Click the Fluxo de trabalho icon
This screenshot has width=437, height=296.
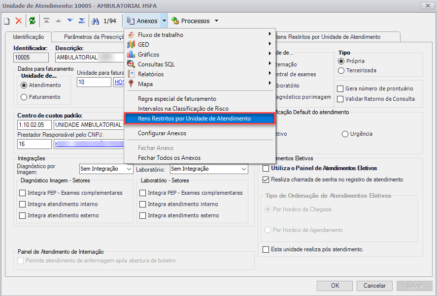131,35
